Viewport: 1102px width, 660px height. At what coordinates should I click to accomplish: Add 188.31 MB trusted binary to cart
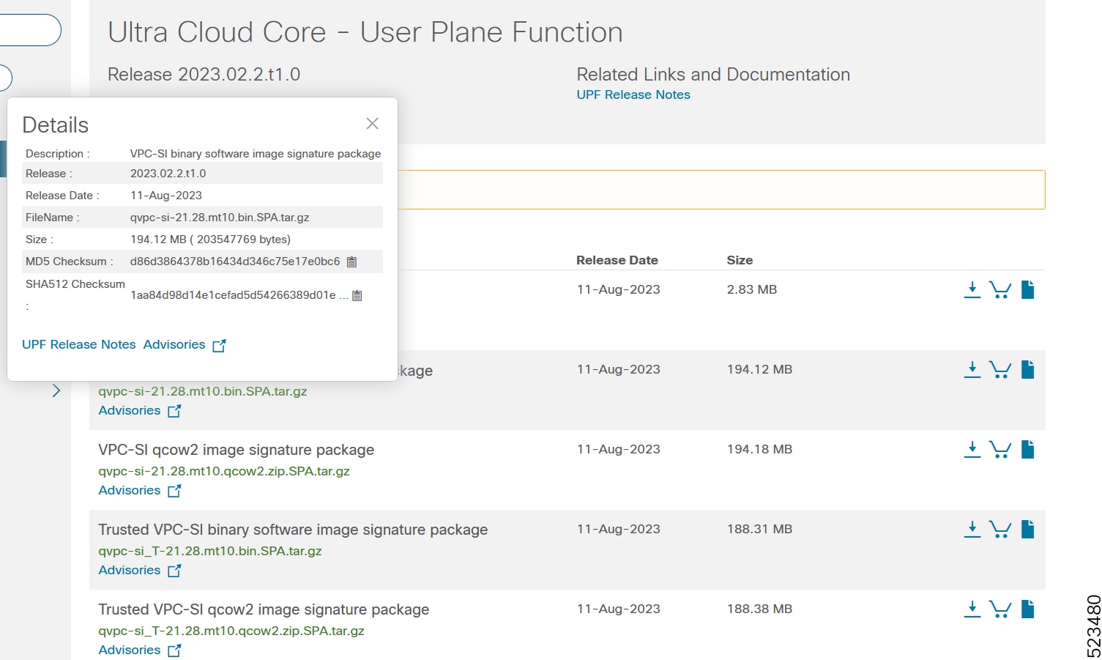pos(1000,530)
